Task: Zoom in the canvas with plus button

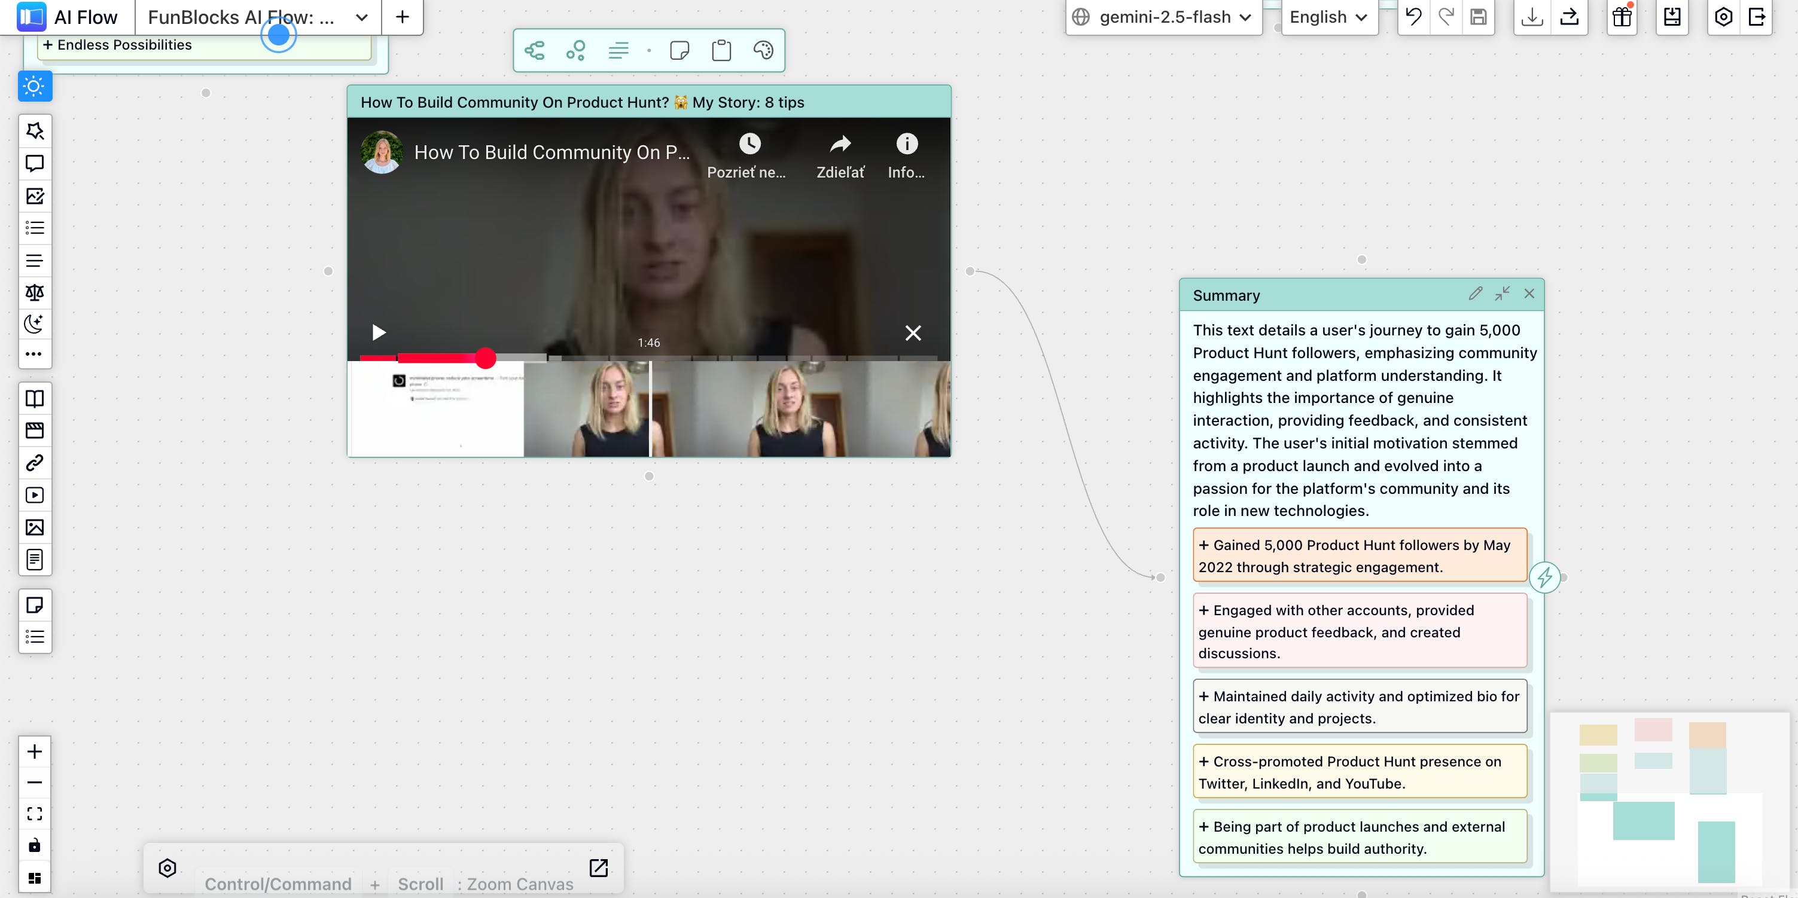Action: tap(34, 752)
